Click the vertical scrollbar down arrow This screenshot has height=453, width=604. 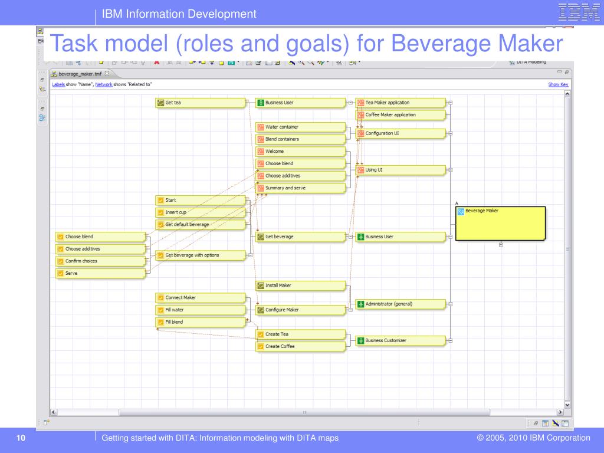click(x=567, y=405)
